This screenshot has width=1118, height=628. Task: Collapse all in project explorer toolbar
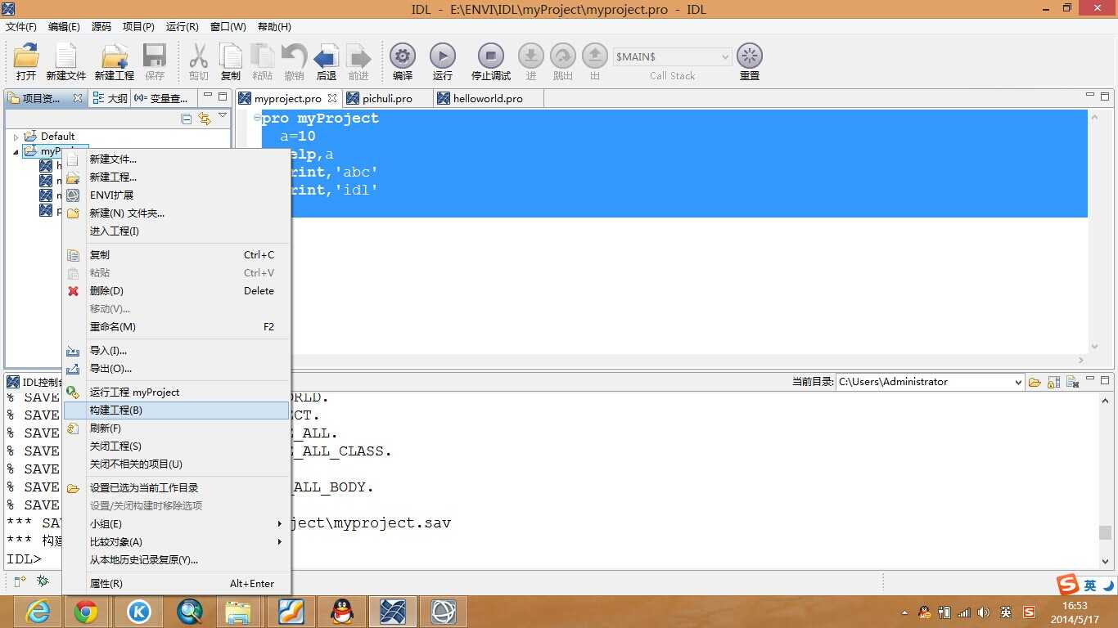click(x=187, y=119)
